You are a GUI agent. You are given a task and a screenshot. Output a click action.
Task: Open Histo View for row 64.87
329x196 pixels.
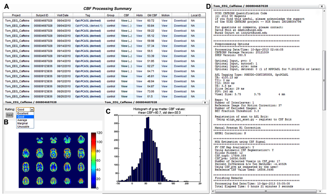click(139, 86)
